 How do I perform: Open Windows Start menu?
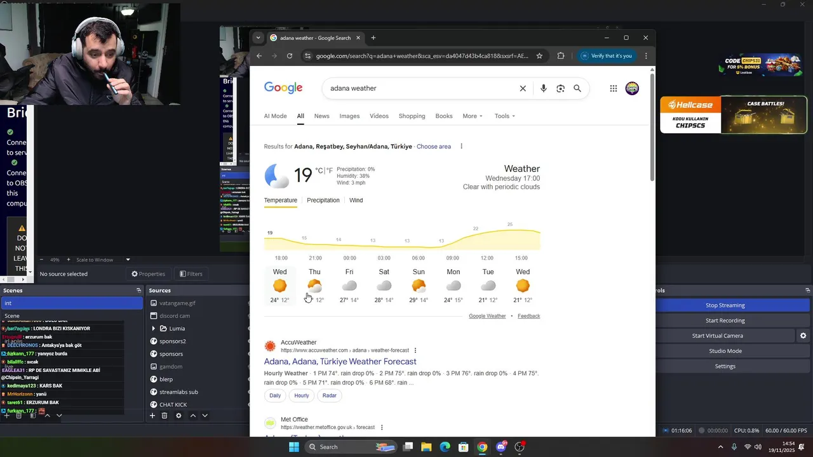[293, 447]
